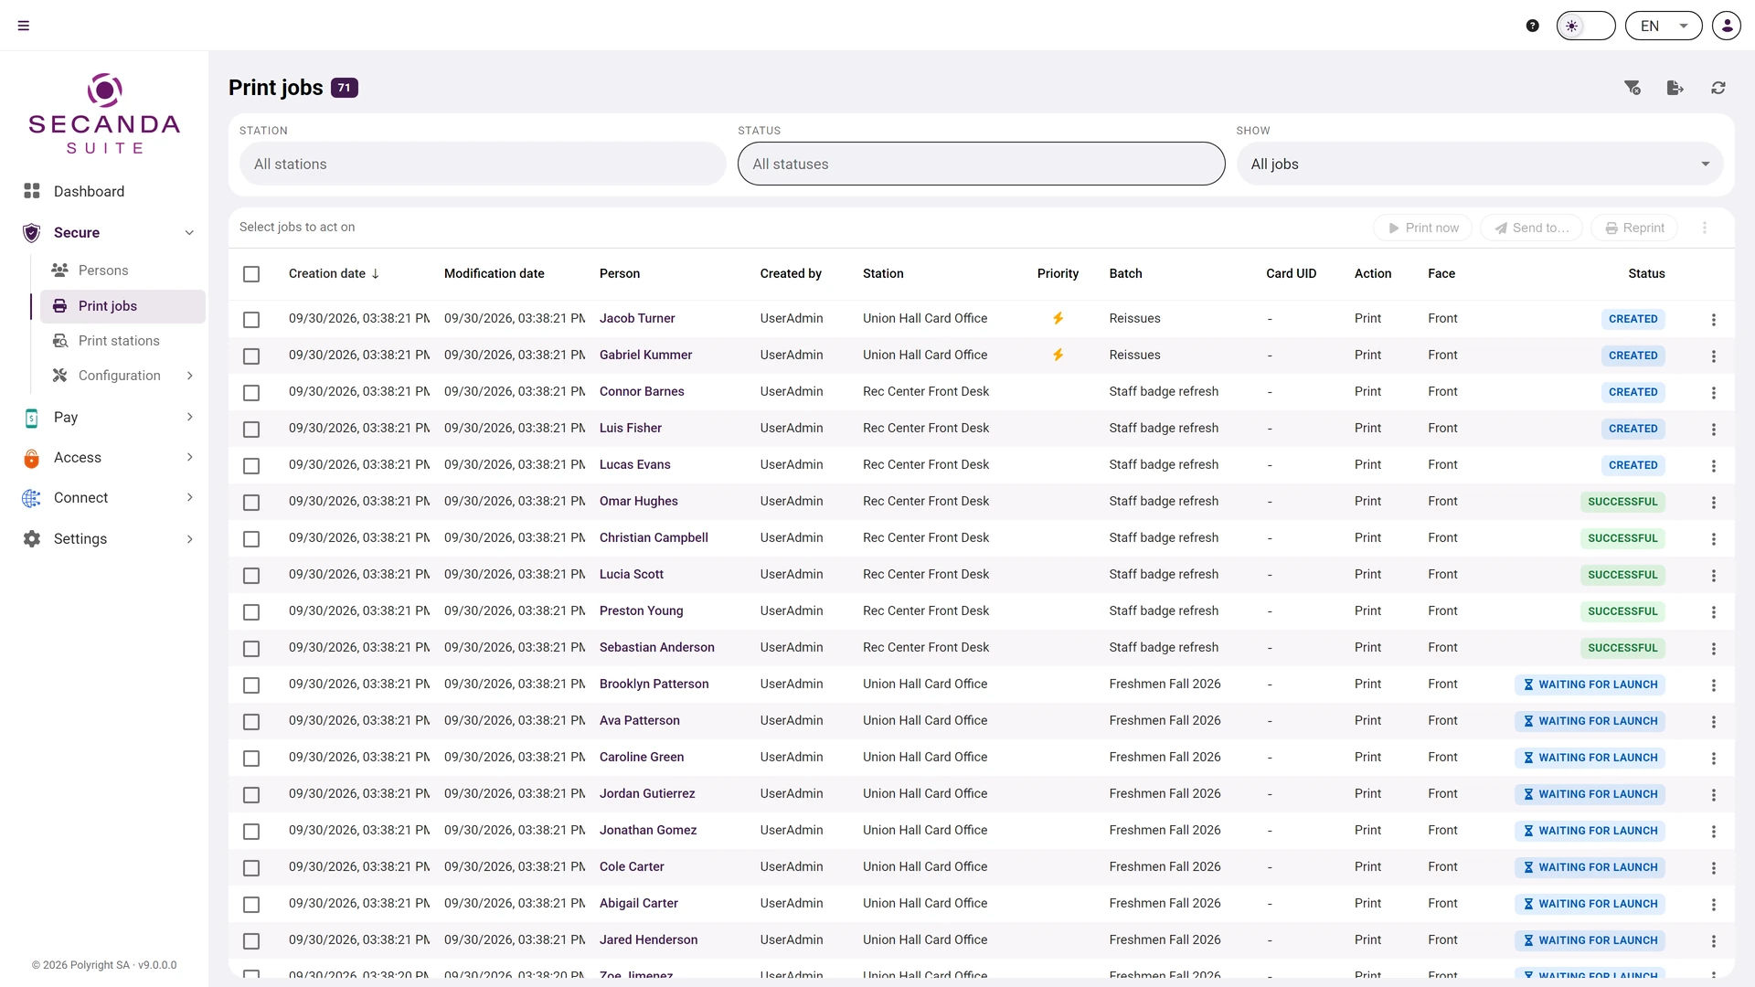Image resolution: width=1755 pixels, height=987 pixels.
Task: Open the All statuses filter
Action: [981, 164]
